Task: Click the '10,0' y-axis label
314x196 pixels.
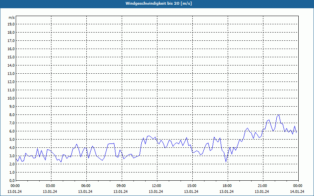Action: tap(11, 98)
